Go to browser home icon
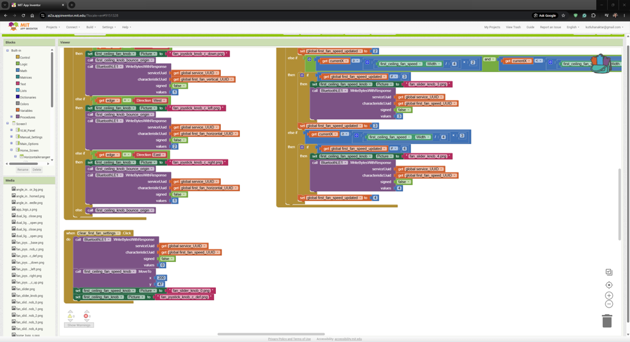The image size is (630, 342). tap(32, 15)
